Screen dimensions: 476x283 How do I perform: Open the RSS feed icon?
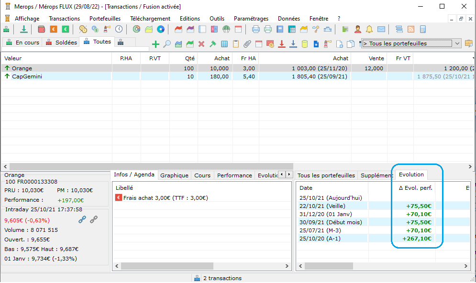[x=411, y=29]
